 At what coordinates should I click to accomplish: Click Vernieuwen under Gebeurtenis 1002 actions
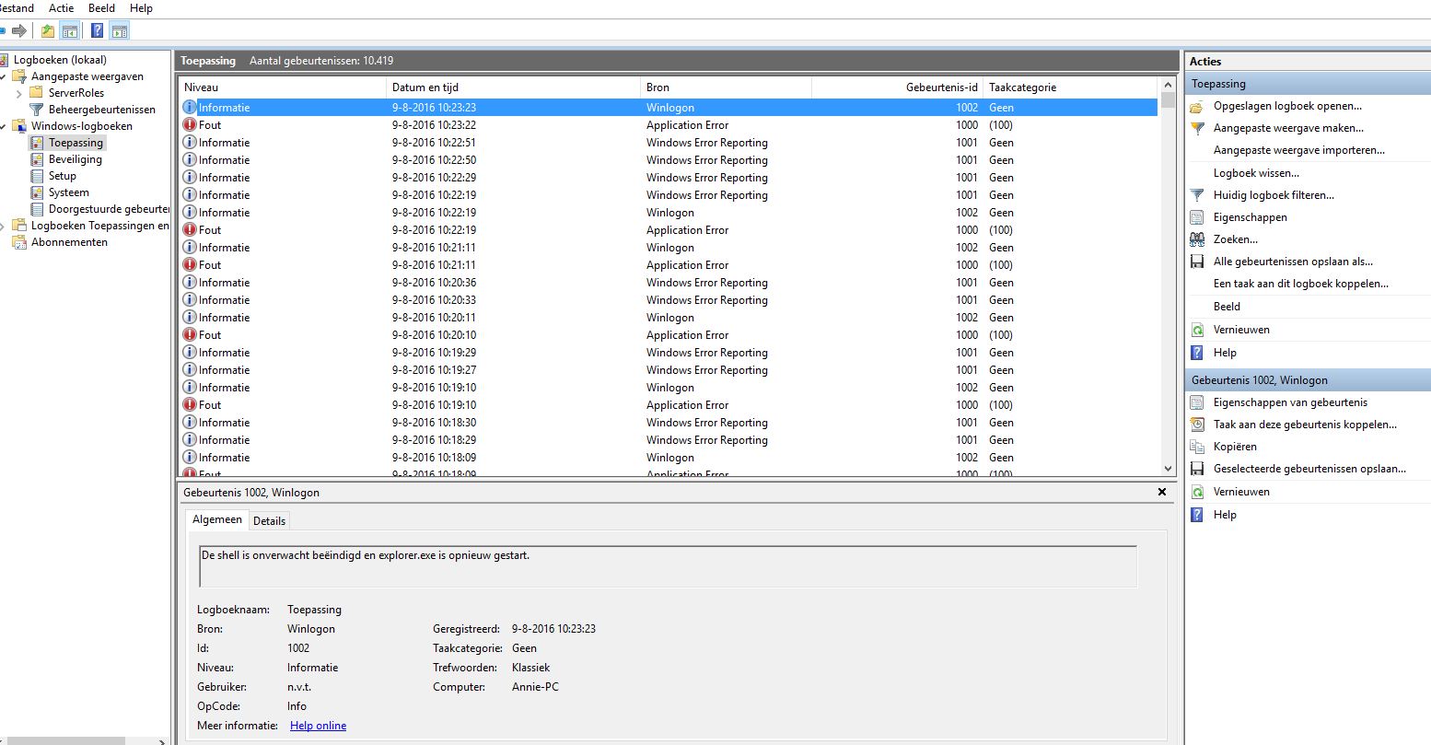click(1240, 492)
